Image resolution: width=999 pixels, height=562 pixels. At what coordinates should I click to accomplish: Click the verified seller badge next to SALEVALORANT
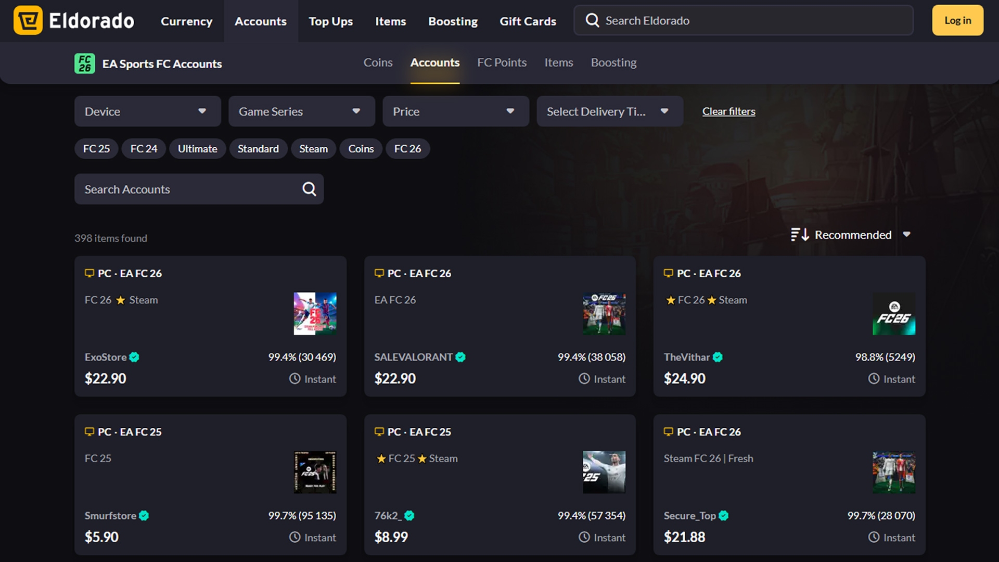[x=460, y=357]
